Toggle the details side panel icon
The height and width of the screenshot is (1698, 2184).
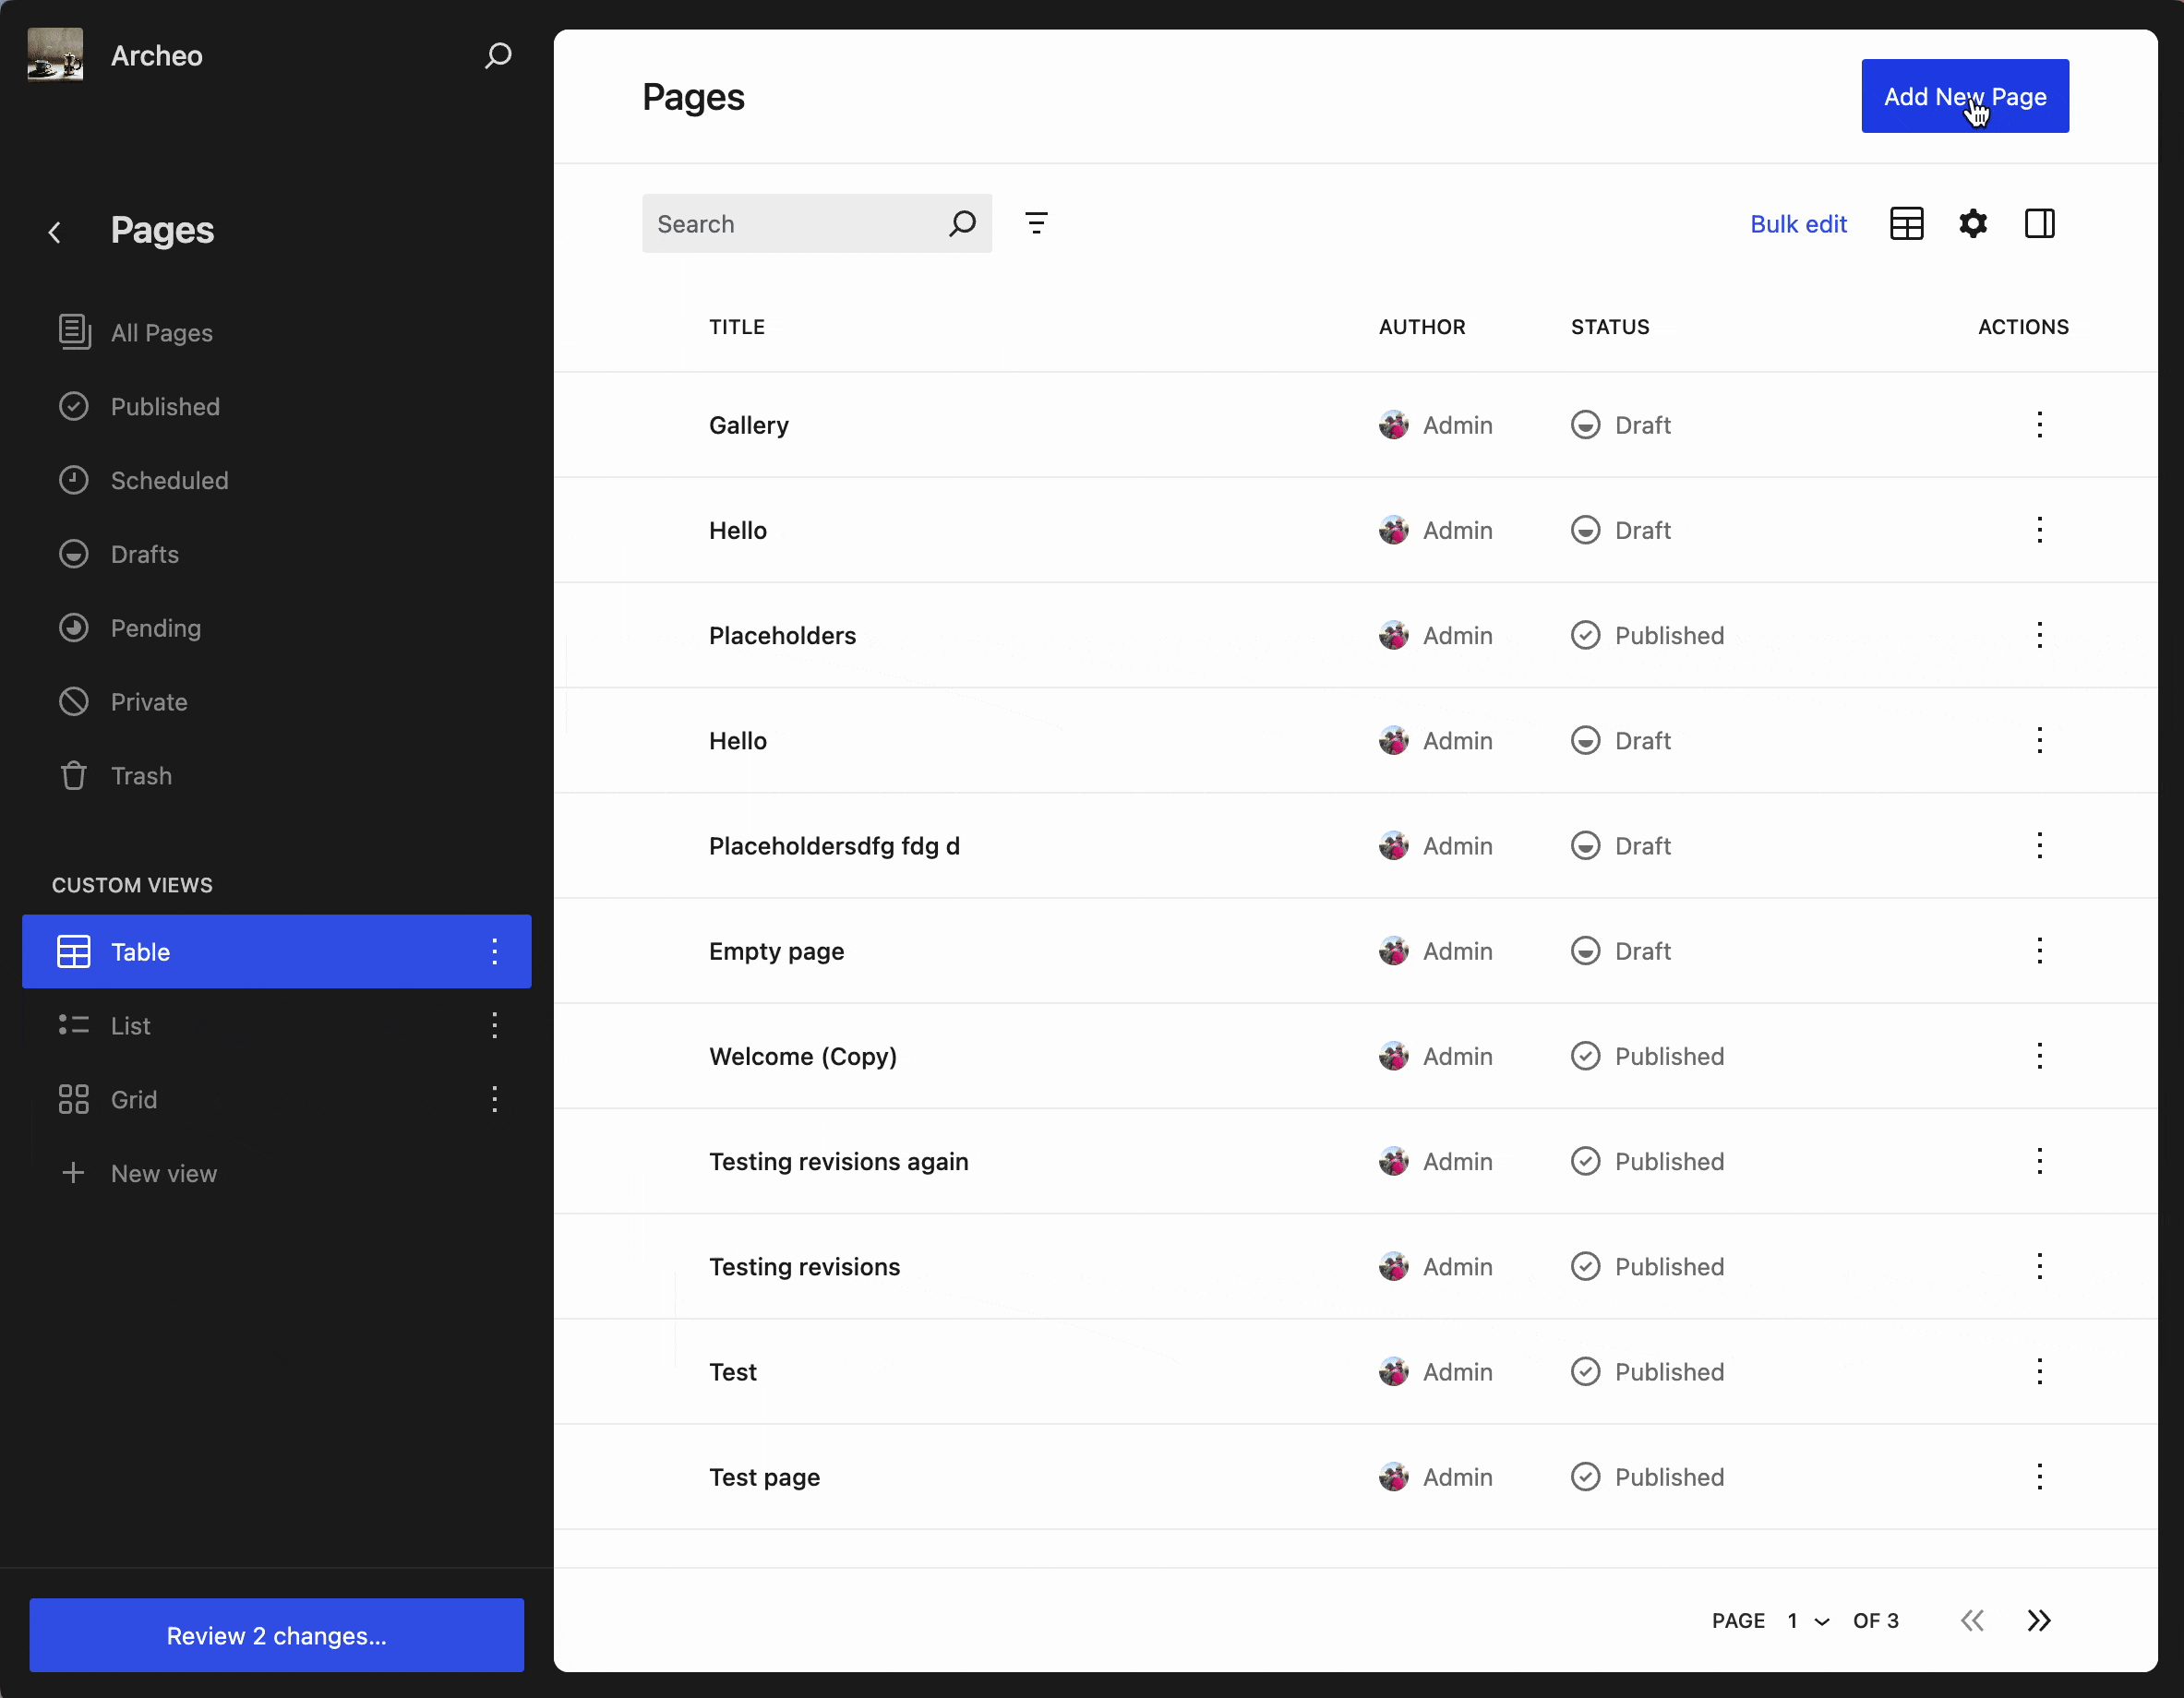click(2039, 223)
